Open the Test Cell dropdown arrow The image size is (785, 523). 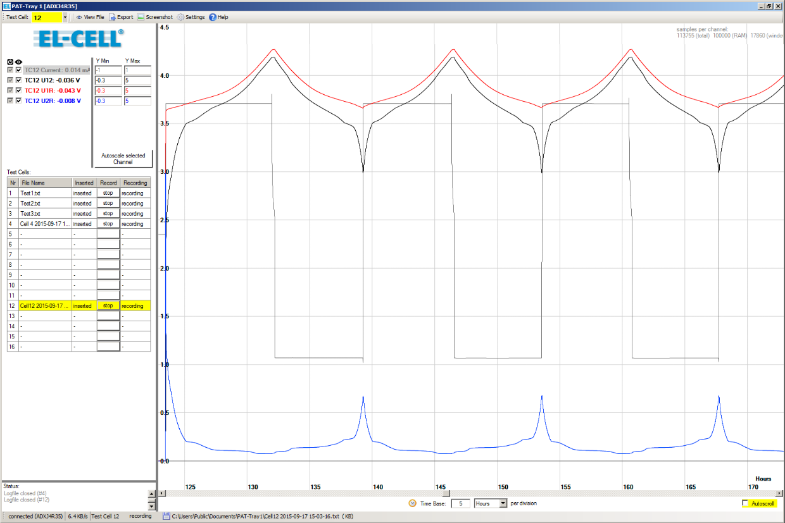(65, 18)
